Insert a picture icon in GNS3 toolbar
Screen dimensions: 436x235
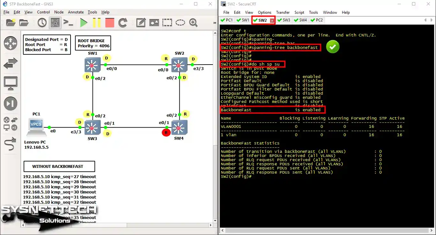tap(154, 23)
